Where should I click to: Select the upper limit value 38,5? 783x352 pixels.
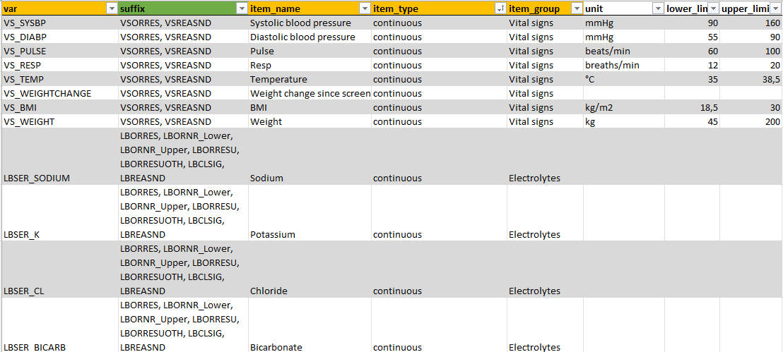[x=751, y=79]
